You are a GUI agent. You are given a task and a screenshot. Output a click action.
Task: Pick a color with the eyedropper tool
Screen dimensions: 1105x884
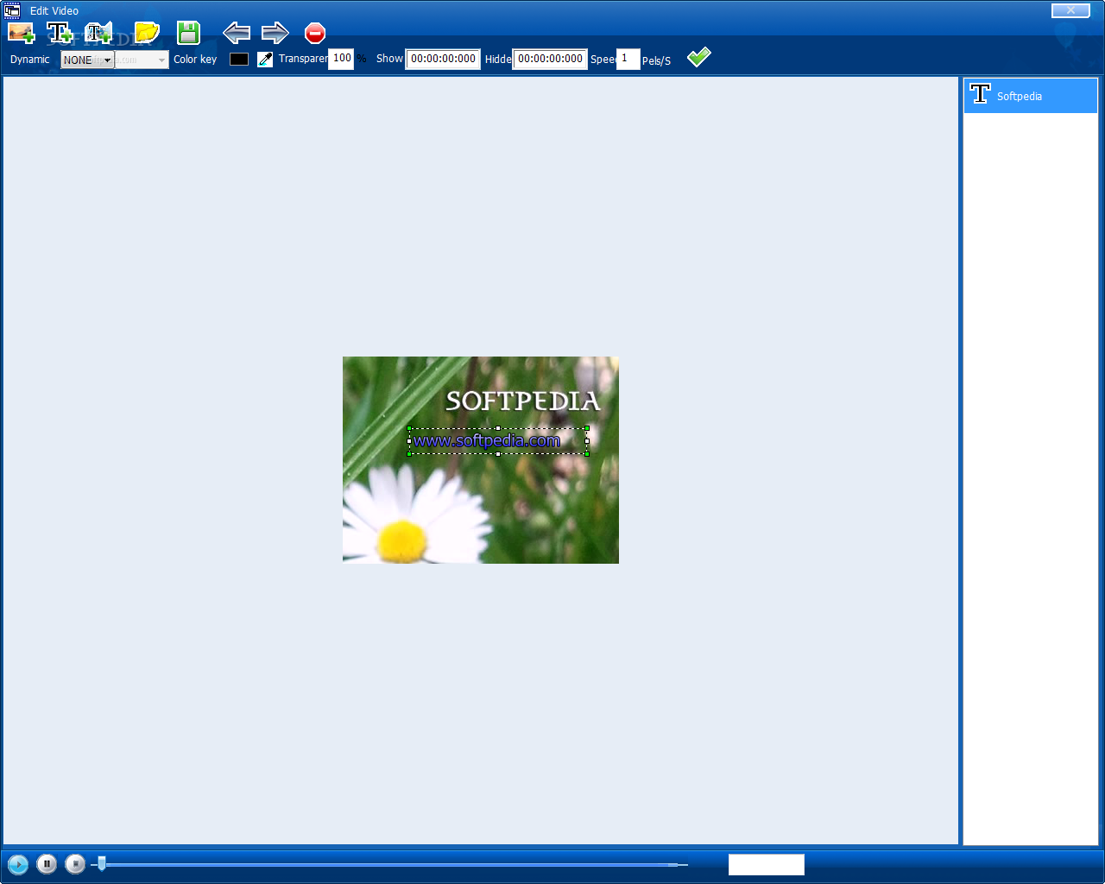265,59
